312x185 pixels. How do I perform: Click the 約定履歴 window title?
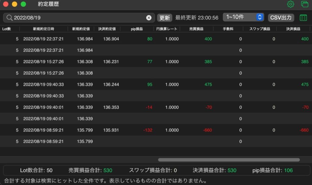[x=48, y=4]
